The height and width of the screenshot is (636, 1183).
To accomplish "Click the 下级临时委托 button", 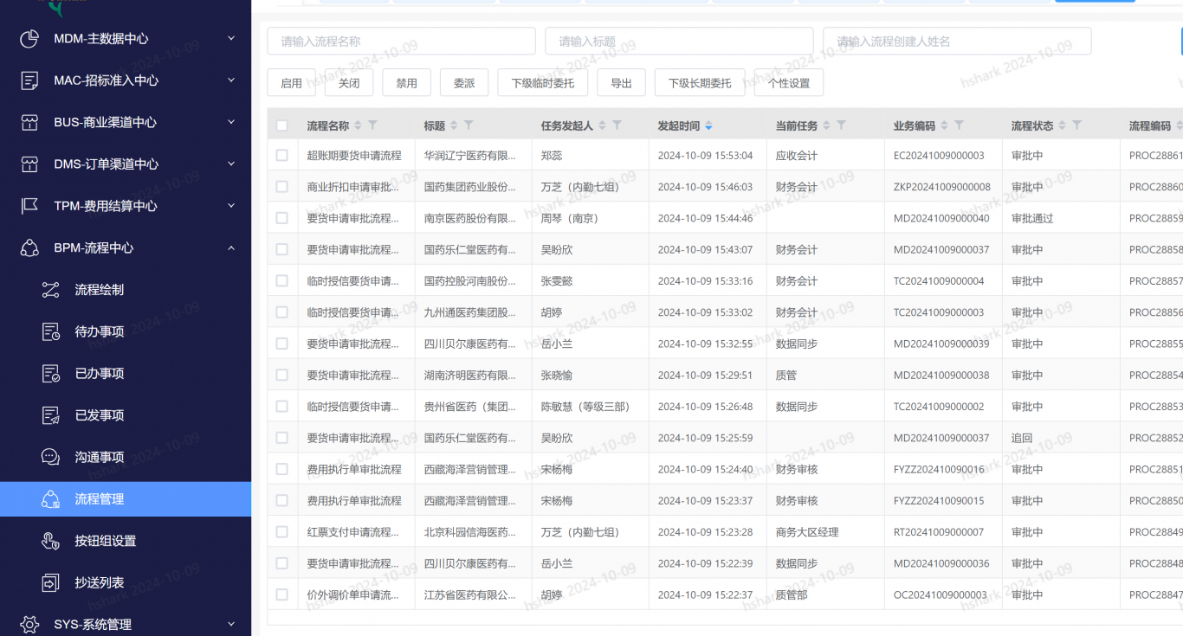I will [x=543, y=83].
